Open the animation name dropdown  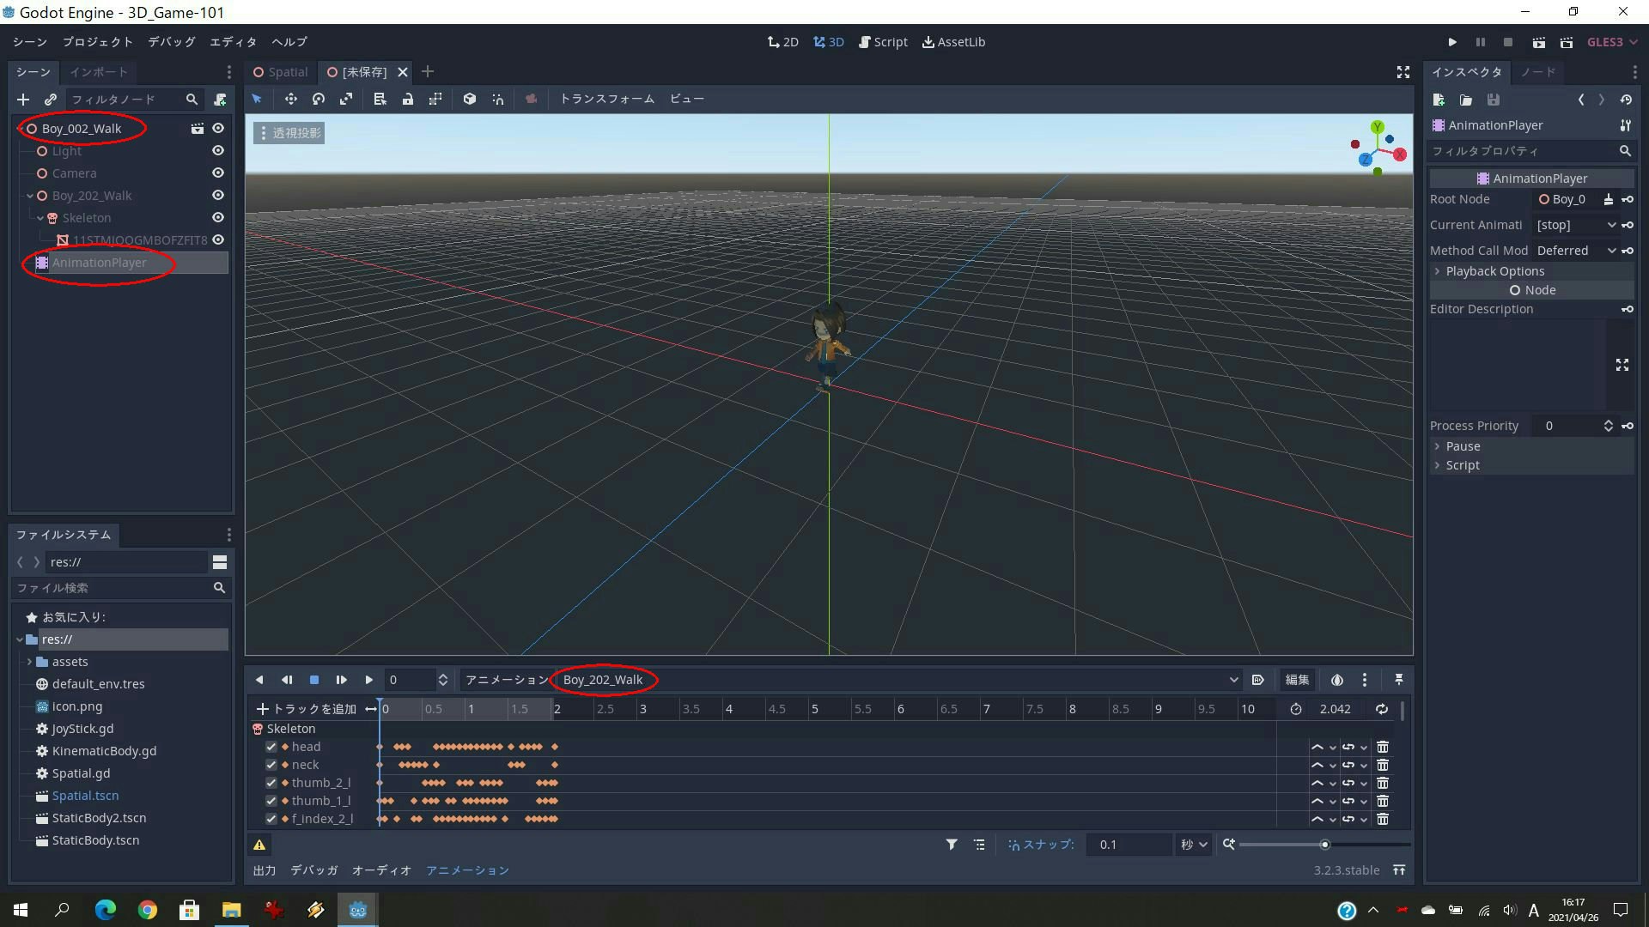click(1234, 679)
